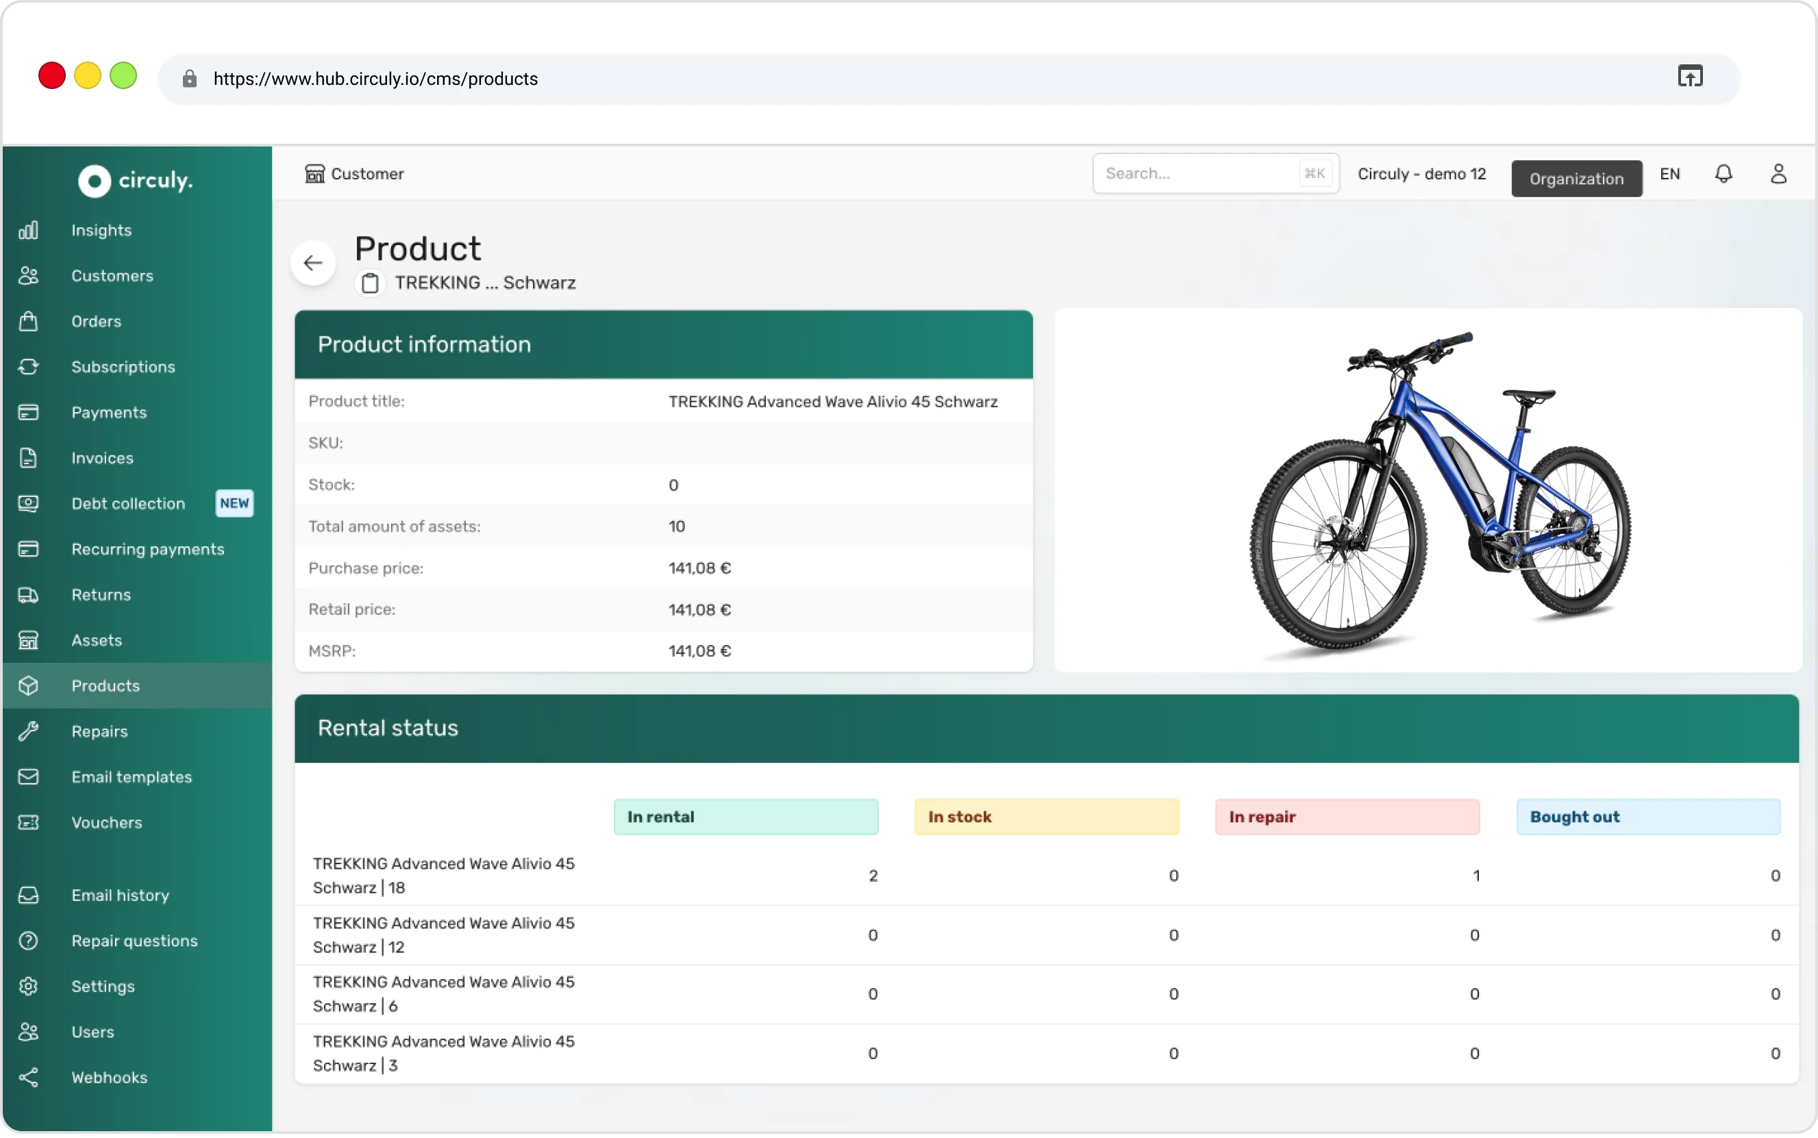Go to Returns page
The height and width of the screenshot is (1138, 1818).
(101, 594)
